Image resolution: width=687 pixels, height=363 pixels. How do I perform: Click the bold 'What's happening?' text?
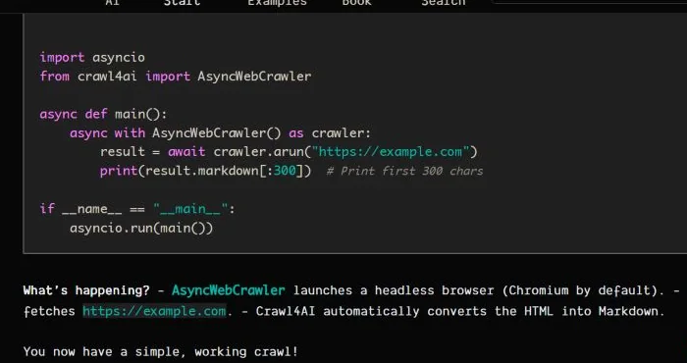tap(86, 290)
